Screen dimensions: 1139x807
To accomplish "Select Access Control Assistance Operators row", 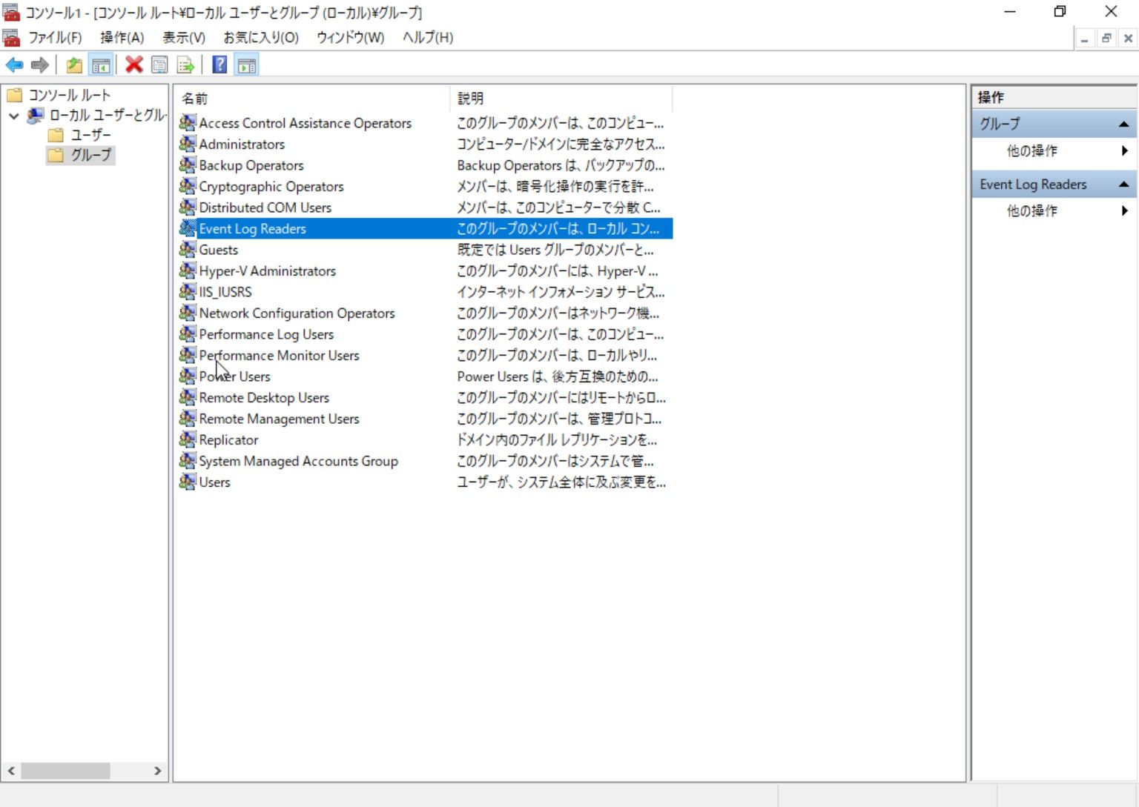I will (x=425, y=123).
